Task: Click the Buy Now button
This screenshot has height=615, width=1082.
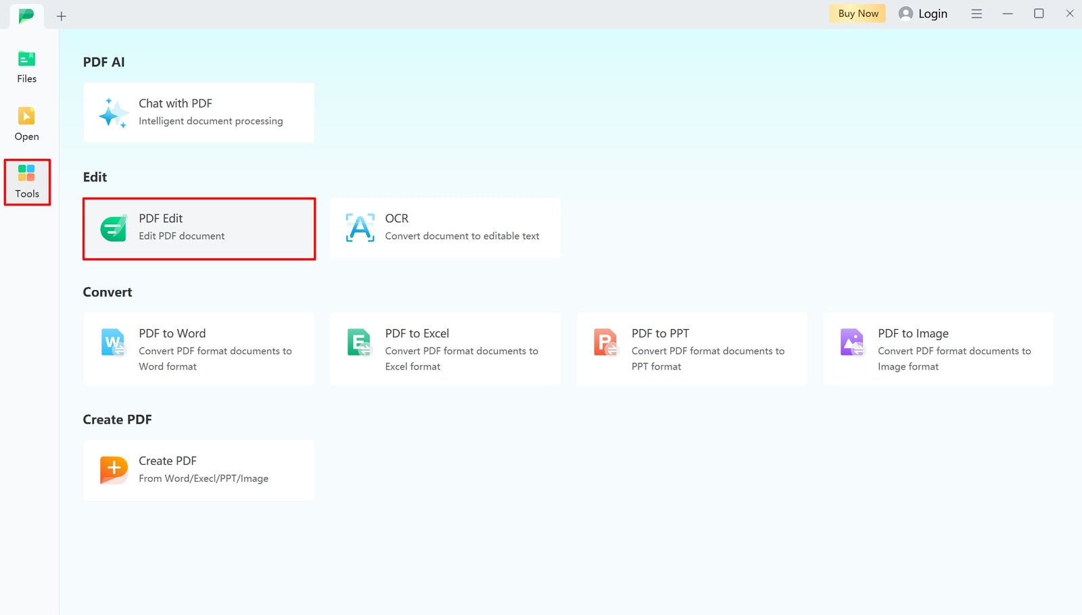Action: 857,14
